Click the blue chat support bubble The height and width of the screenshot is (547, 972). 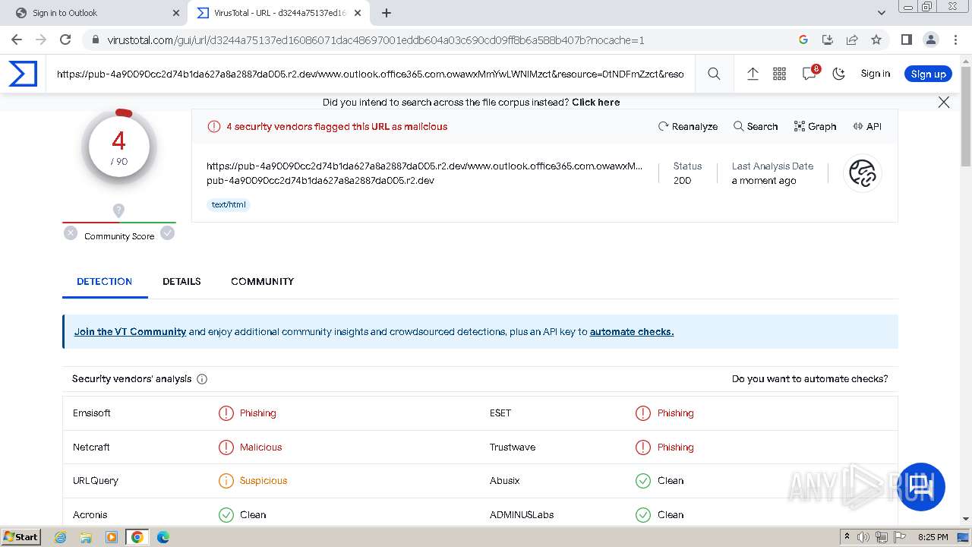921,486
